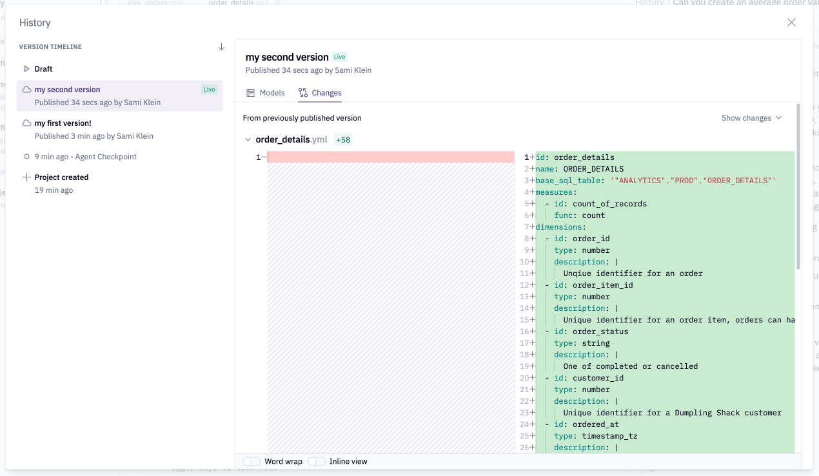Enable Inline view toggle
The height and width of the screenshot is (476, 819).
(x=317, y=461)
